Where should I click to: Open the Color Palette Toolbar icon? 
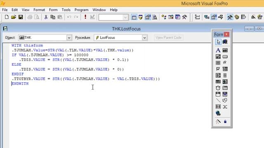pos(237,17)
